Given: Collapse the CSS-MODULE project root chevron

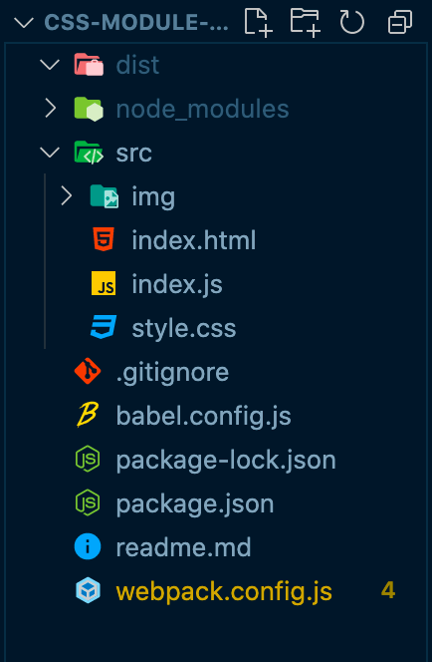Looking at the screenshot, I should (24, 22).
